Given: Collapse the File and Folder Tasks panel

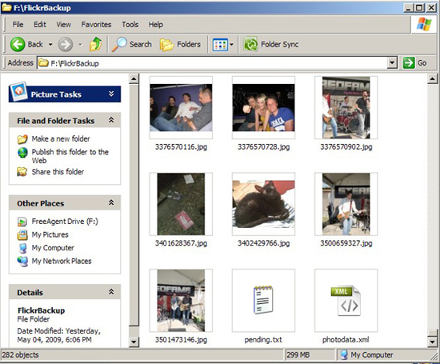Looking at the screenshot, I should tap(111, 120).
